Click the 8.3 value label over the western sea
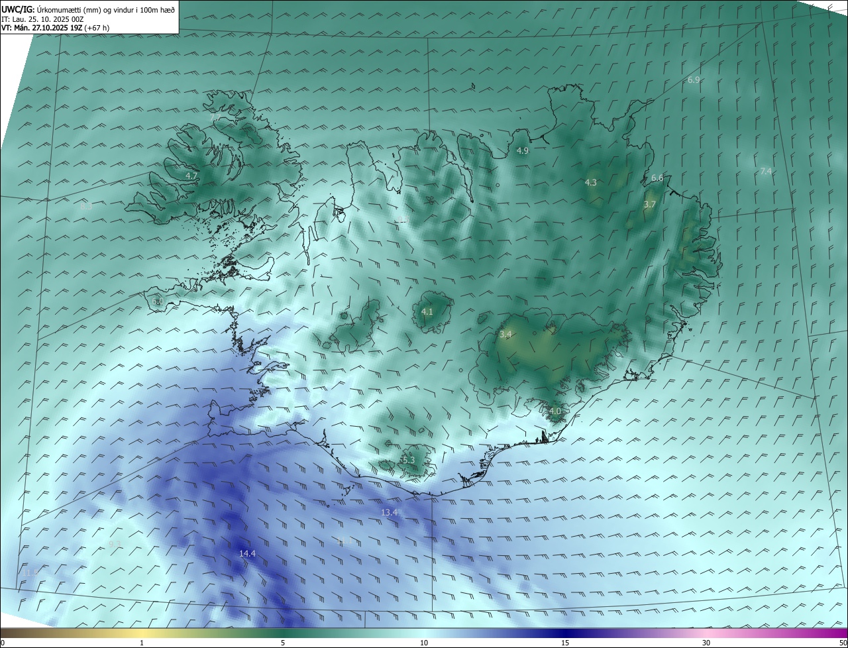 [86, 207]
